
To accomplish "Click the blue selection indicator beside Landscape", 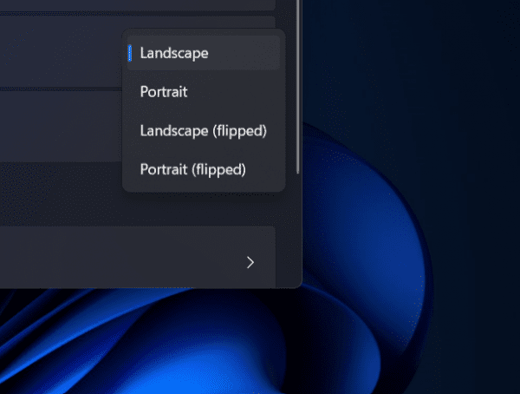I will [x=130, y=53].
